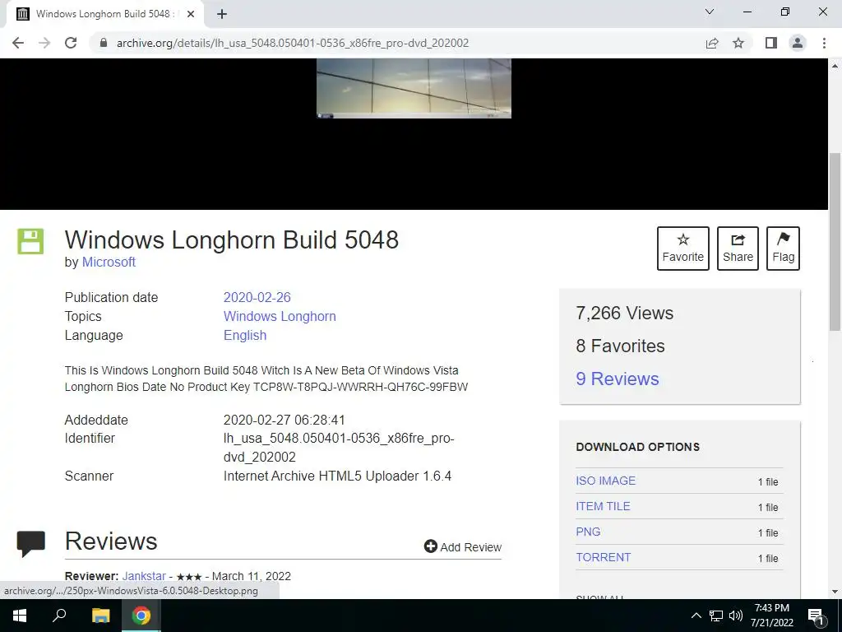Image resolution: width=842 pixels, height=632 pixels.
Task: Open the notification center icon
Action: coord(816,616)
